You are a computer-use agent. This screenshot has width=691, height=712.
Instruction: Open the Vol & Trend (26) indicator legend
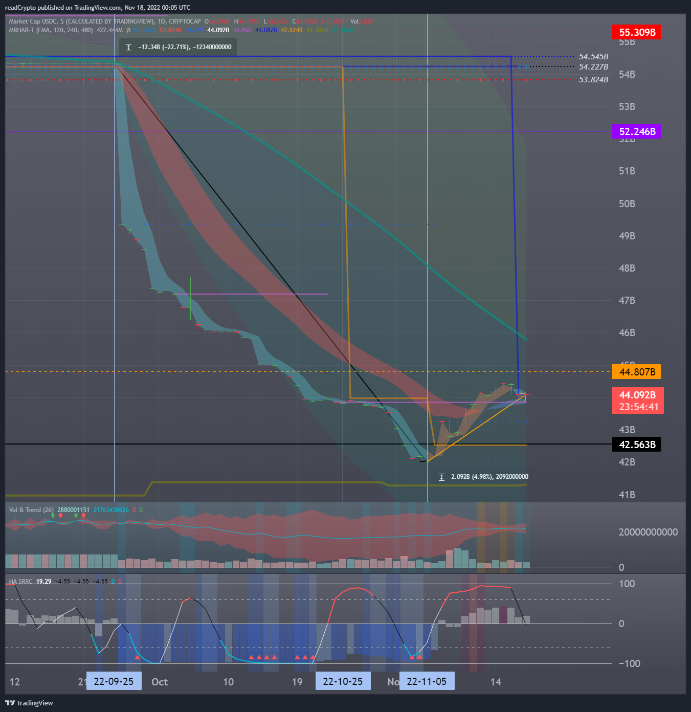[31, 510]
